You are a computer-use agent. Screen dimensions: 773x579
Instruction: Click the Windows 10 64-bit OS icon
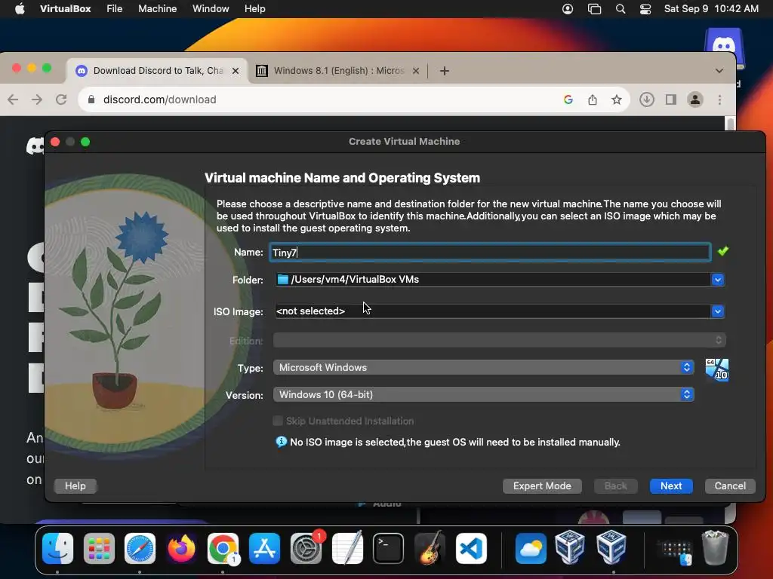coord(717,369)
